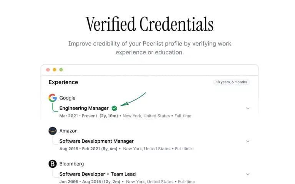Select the Engineering Manager job title
295x184 pixels.
[84, 108]
